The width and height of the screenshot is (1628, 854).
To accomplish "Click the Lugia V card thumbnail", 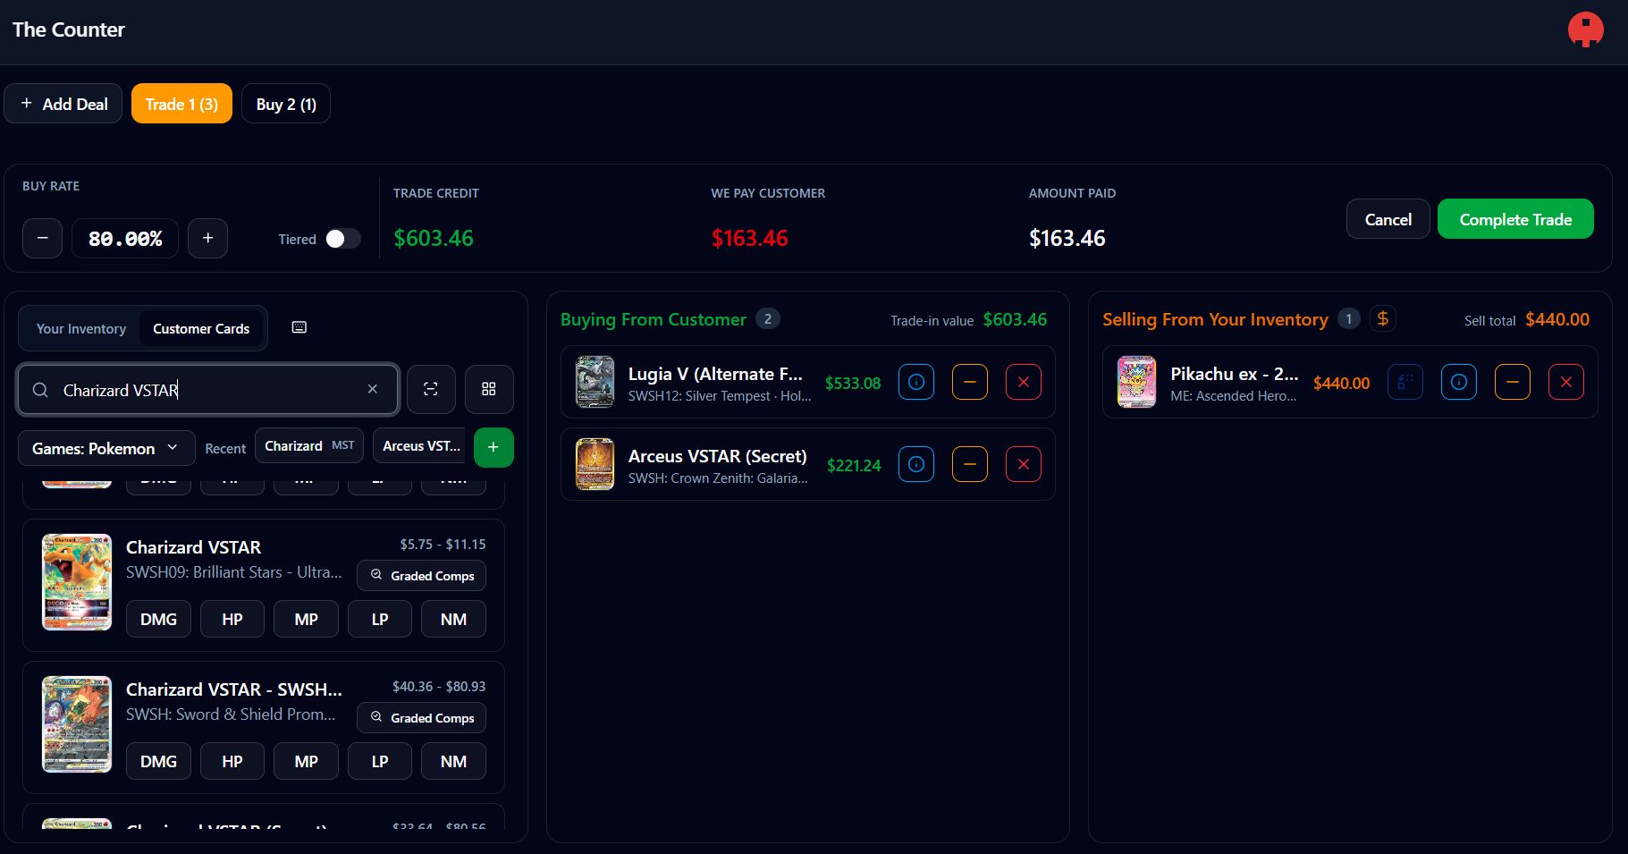I will 595,382.
